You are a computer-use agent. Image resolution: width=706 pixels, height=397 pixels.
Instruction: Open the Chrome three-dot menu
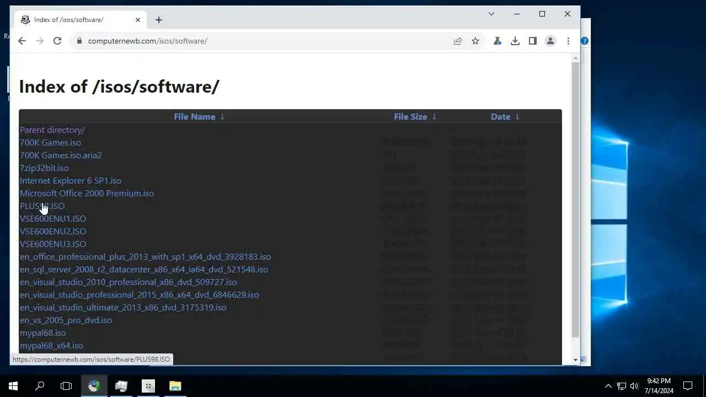click(x=568, y=41)
